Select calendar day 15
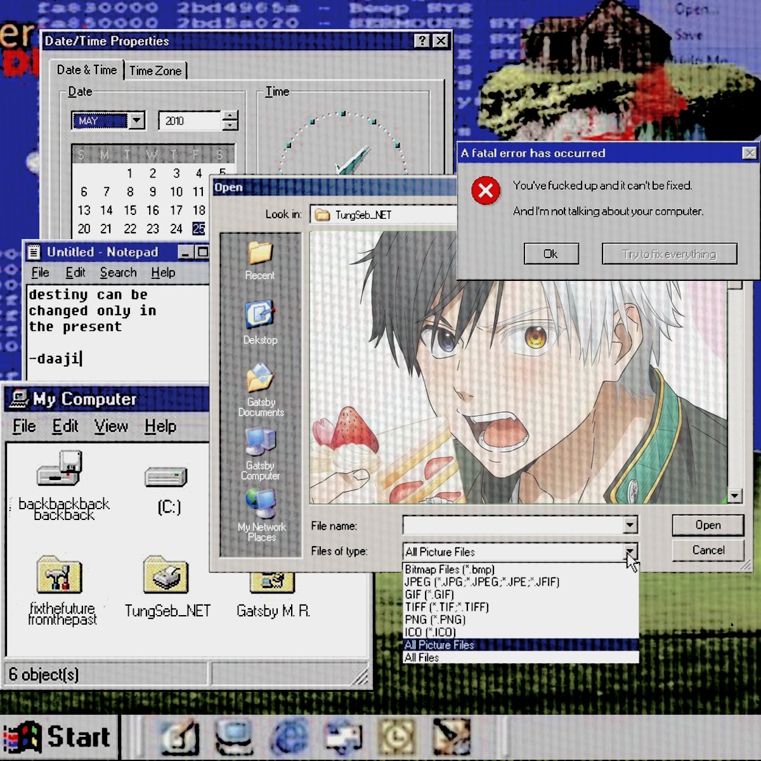The width and height of the screenshot is (761, 761). (130, 210)
